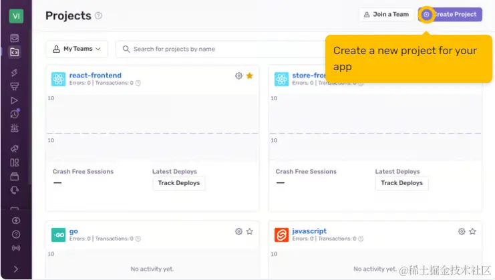The width and height of the screenshot is (495, 280).
Task: Click the Svelte logo of the javascript project
Action: [281, 235]
